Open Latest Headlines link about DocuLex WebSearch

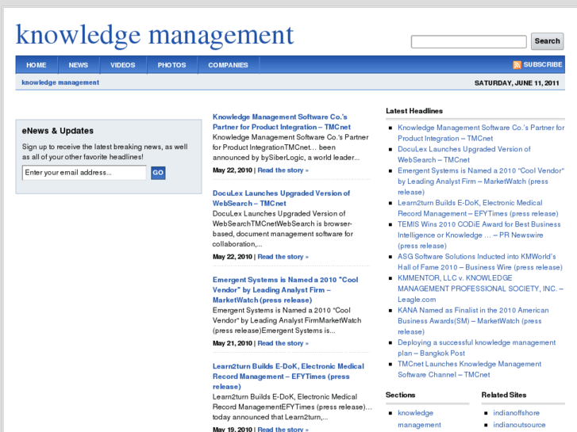point(464,155)
